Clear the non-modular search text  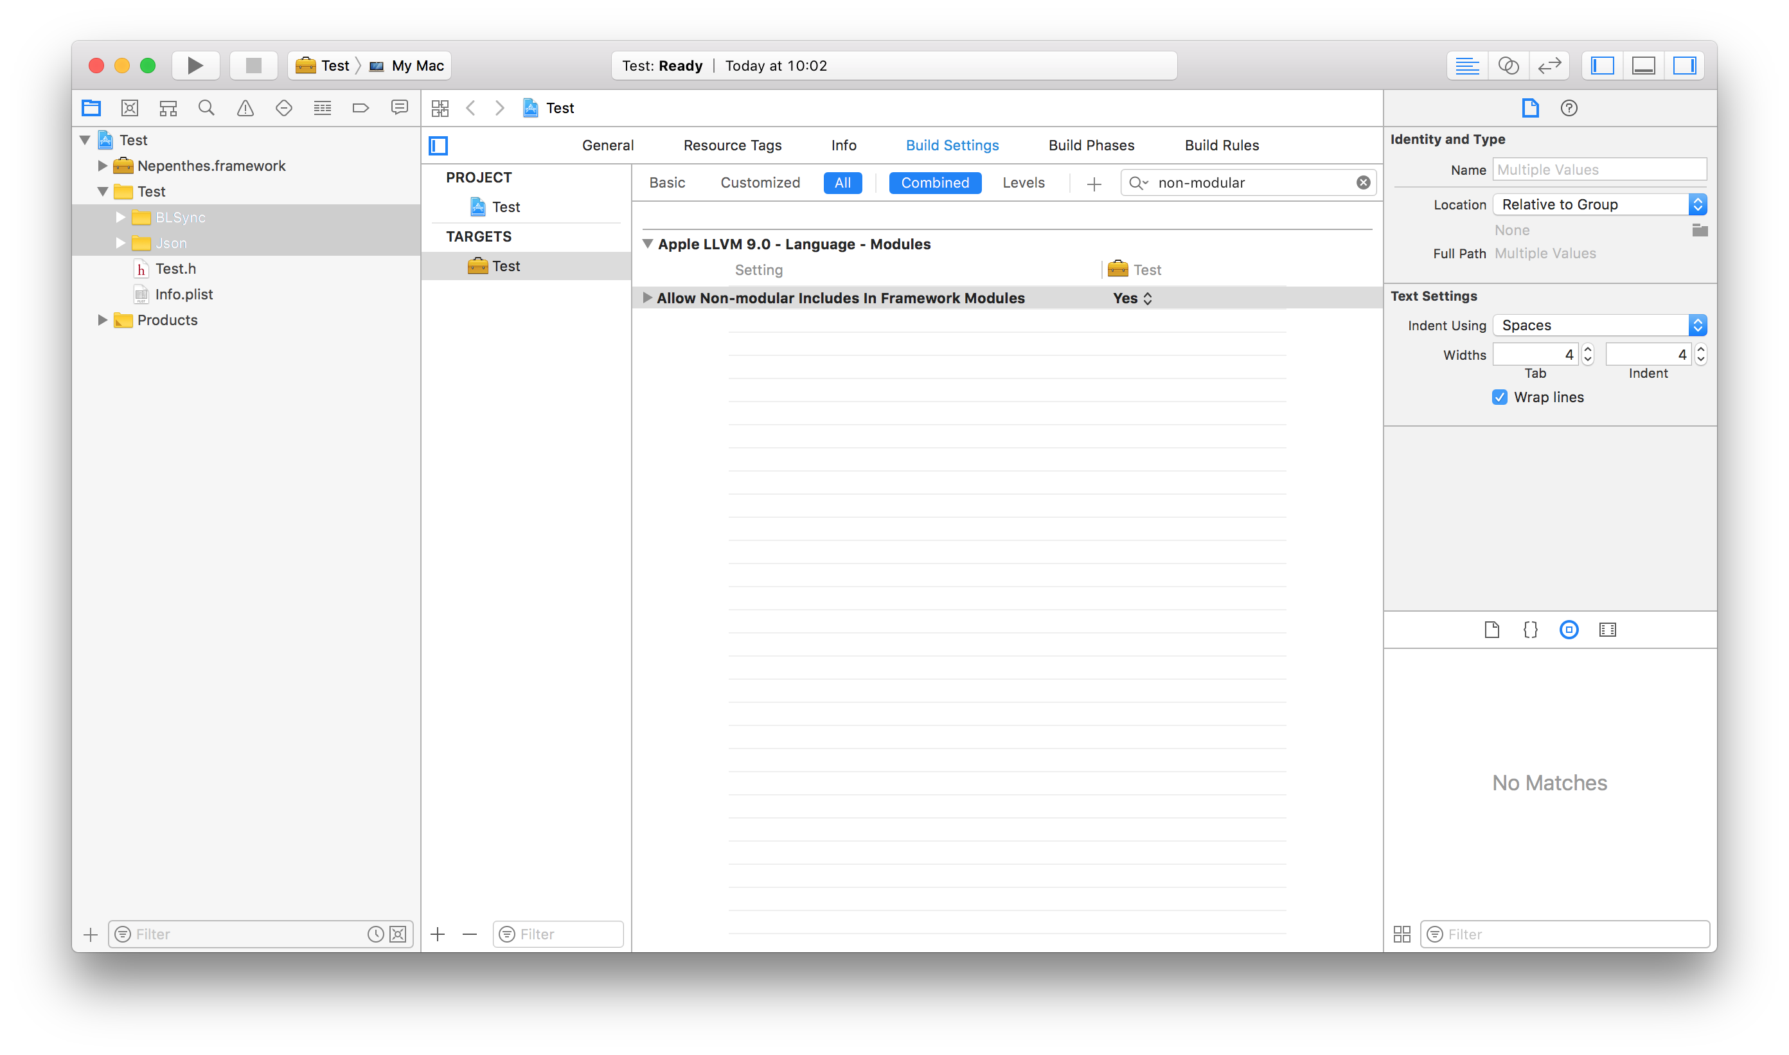[1363, 182]
